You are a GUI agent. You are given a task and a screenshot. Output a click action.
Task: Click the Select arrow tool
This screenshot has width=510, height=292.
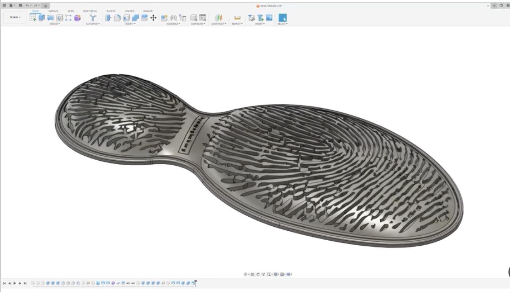pyautogui.click(x=282, y=18)
